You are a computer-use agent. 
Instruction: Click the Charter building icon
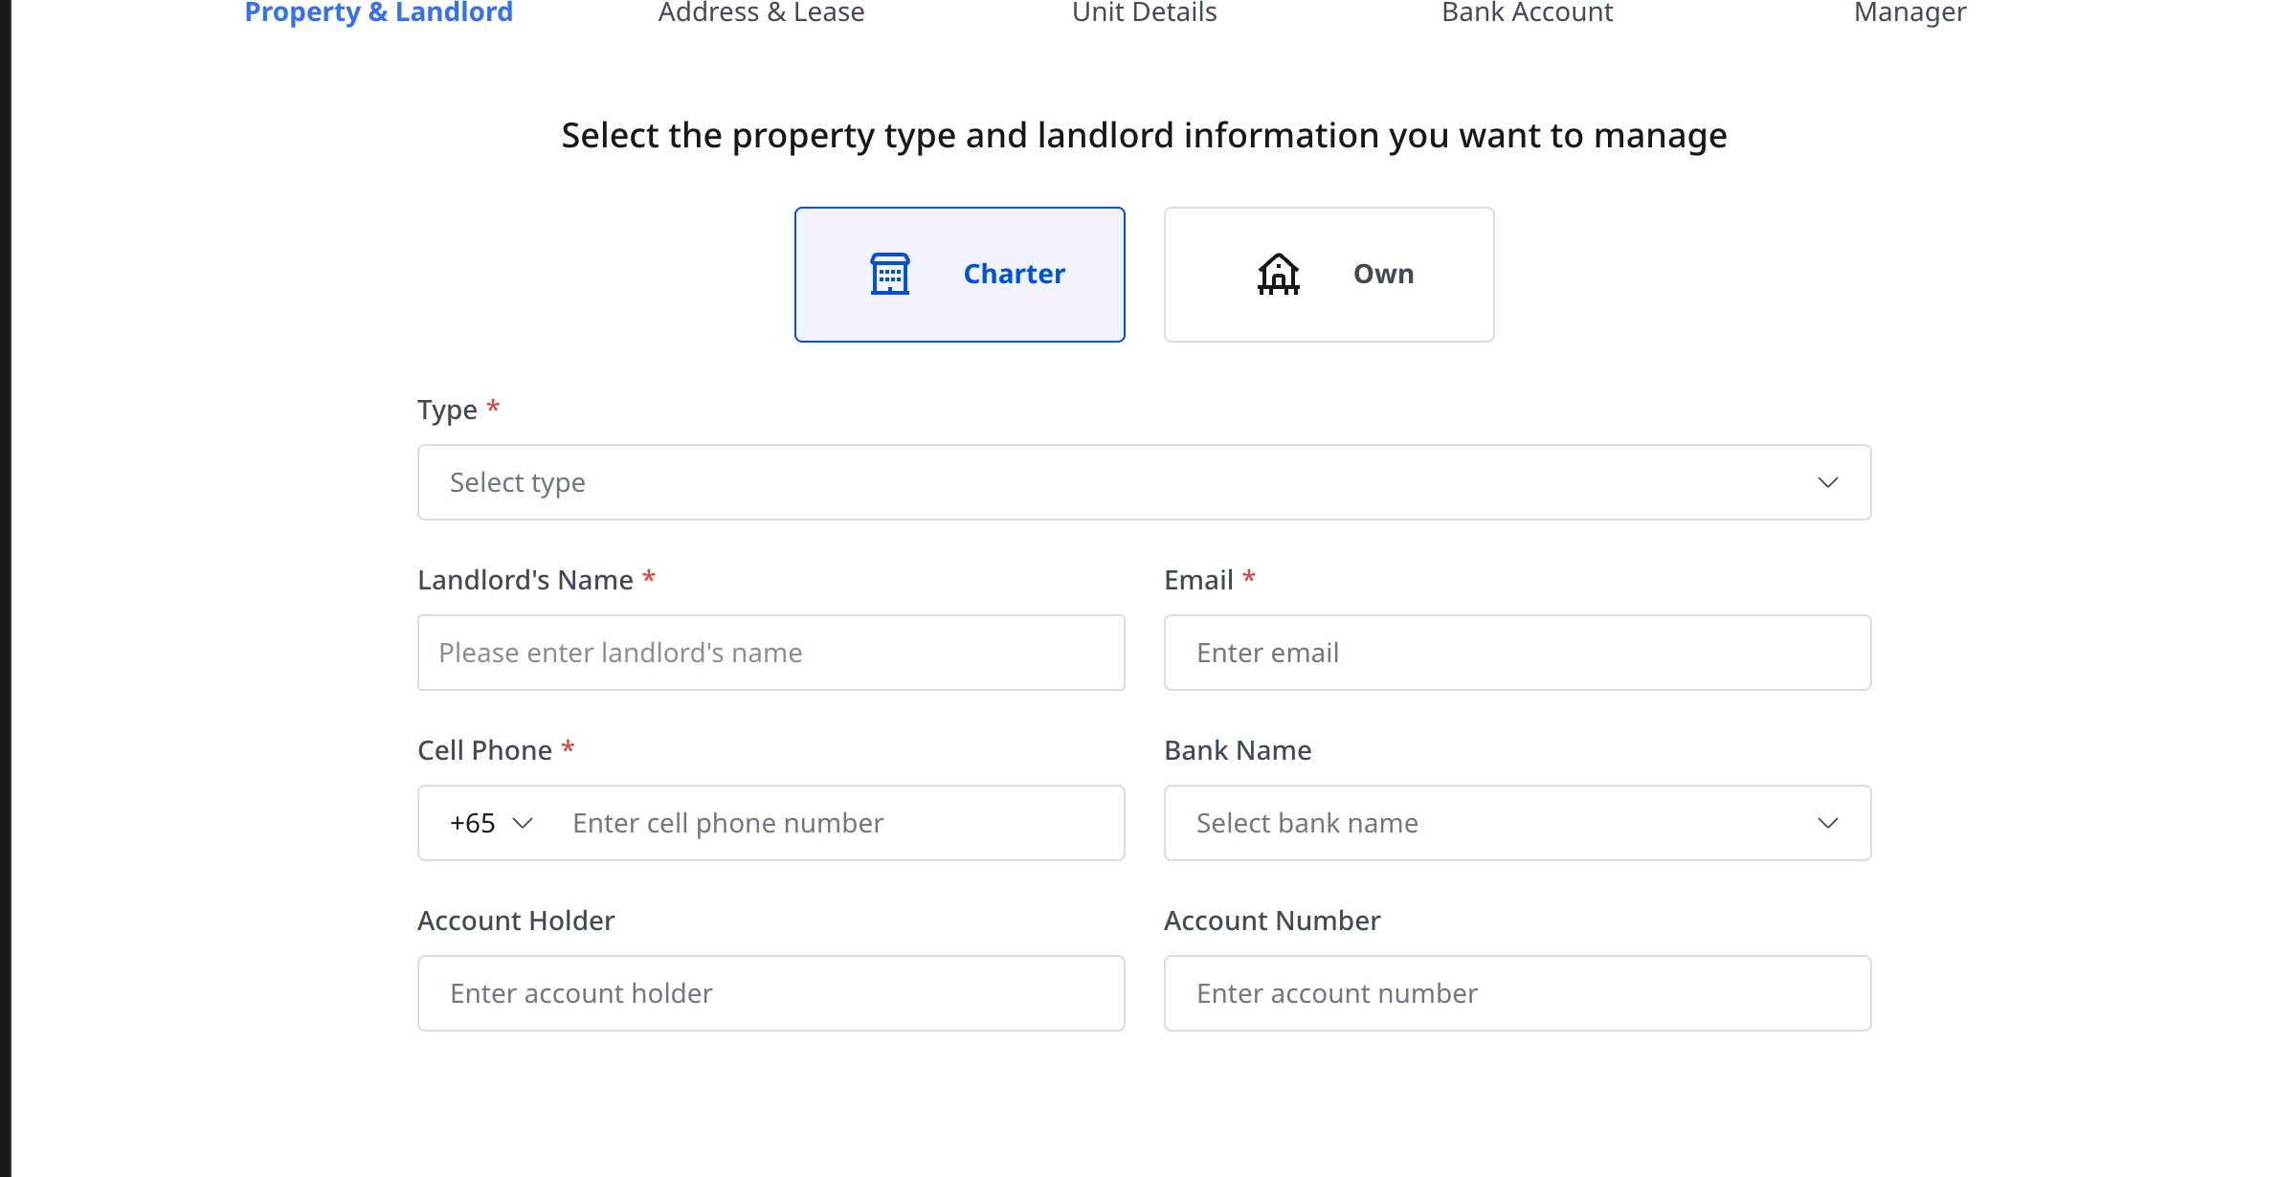click(x=889, y=274)
